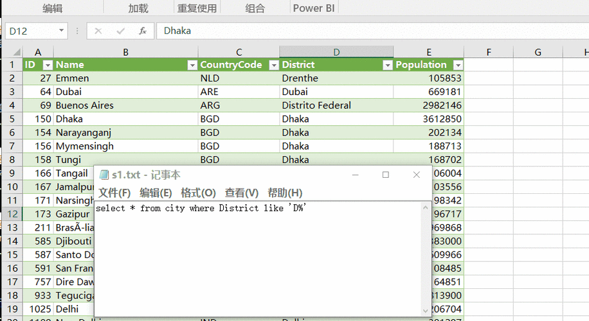
Task: Click the NLD country code cell
Action: click(x=239, y=78)
